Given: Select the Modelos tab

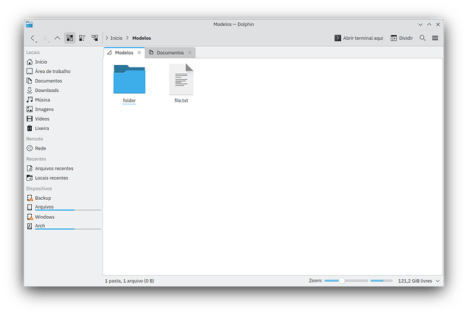Looking at the screenshot, I should [124, 53].
